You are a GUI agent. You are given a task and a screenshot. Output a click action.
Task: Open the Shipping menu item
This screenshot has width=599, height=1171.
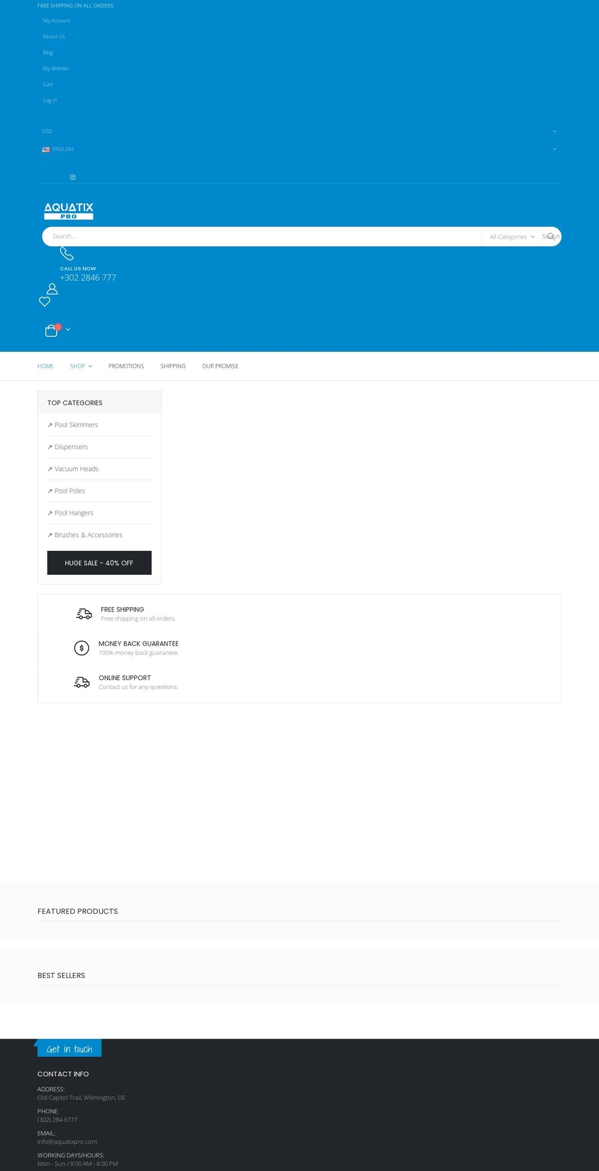click(173, 366)
